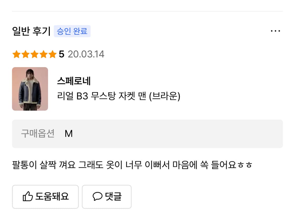Viewport: 295px width, 216px height.
Task: Click the speech bubble icon on 댓글 button
Action: point(97,197)
